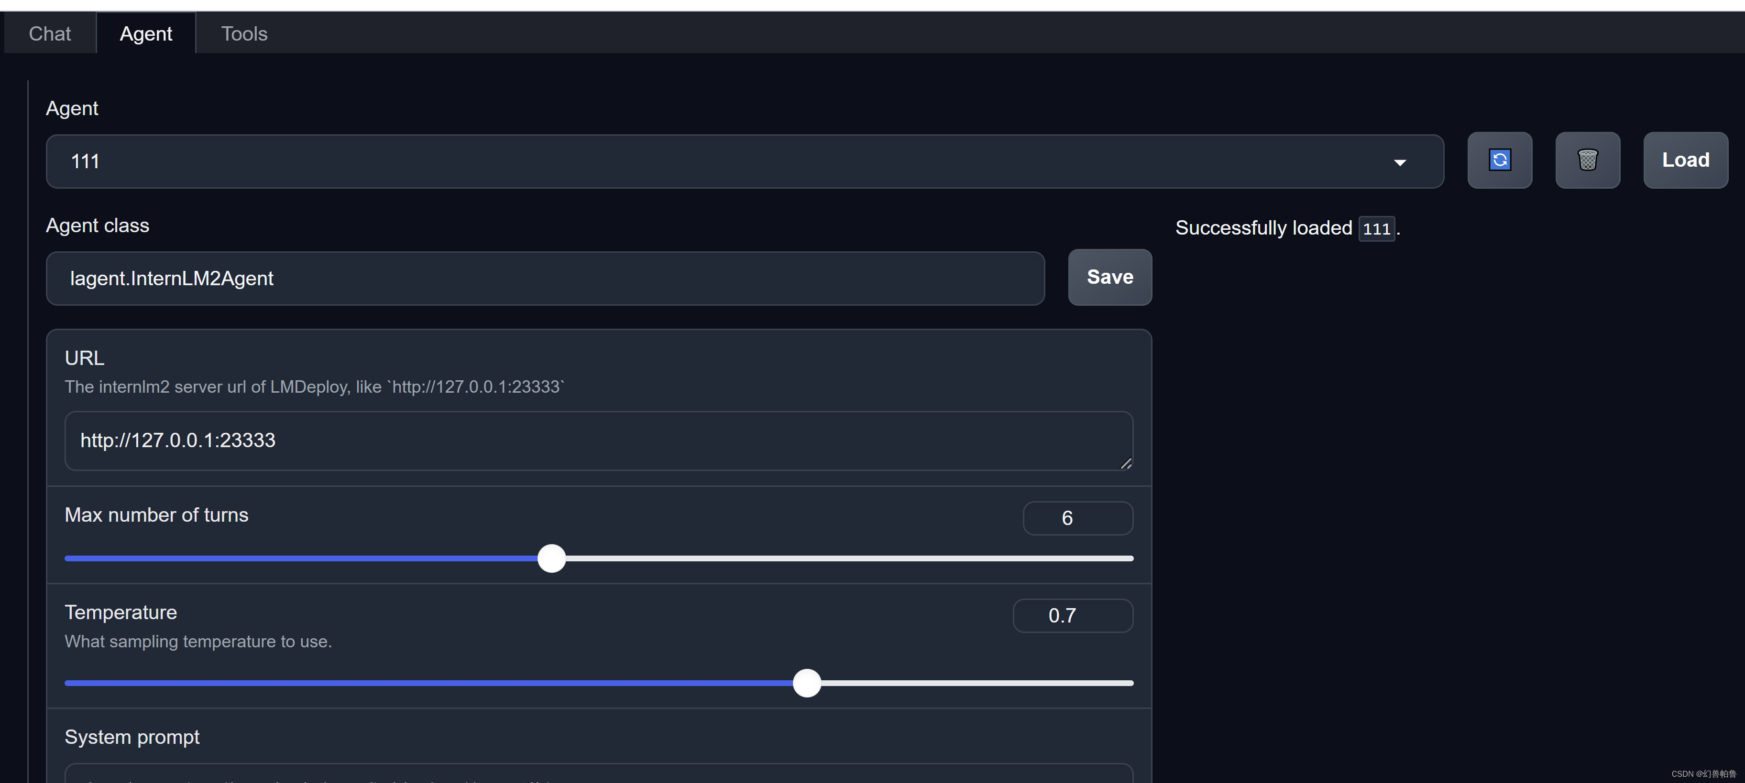The image size is (1745, 783).
Task: Click the Temperature slider handle
Action: 806,684
